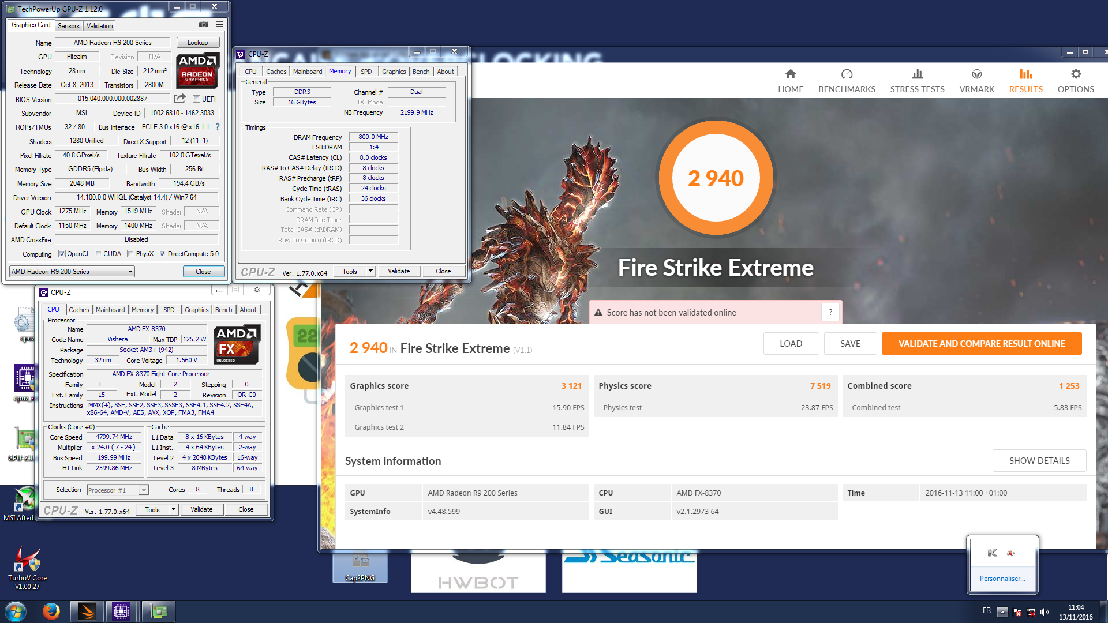Open Caches tab in lower CPU-Z window
Viewport: 1108px width, 623px height.
coord(79,310)
